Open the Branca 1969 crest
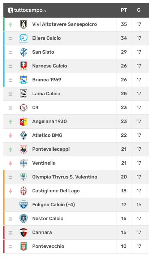Viewport: 149px width, 258px height. (x=24, y=80)
